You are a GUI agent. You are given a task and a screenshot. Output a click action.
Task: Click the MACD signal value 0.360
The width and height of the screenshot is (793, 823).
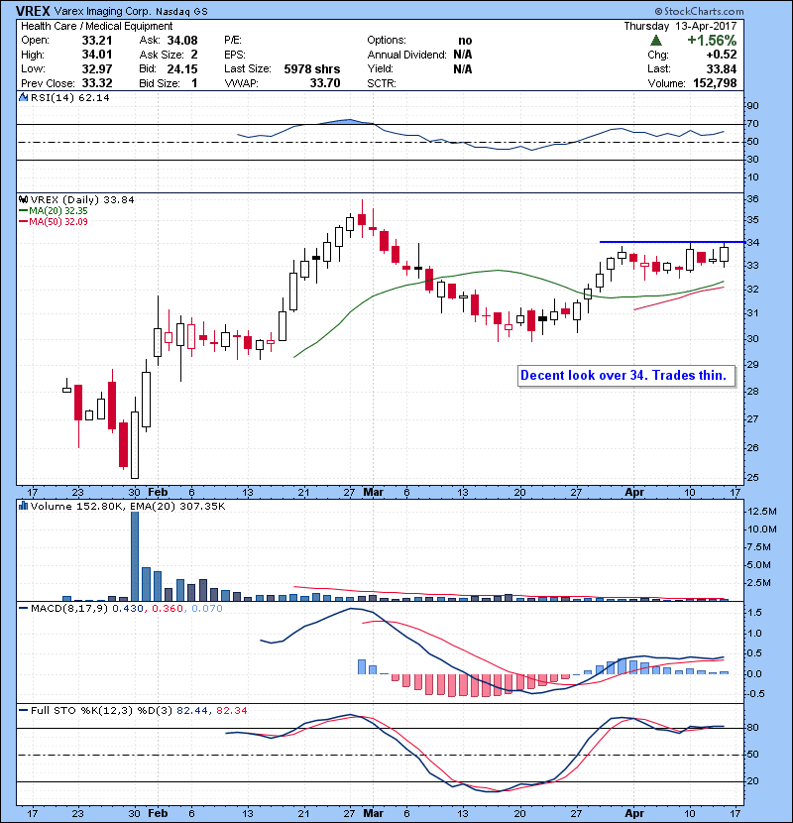[168, 609]
